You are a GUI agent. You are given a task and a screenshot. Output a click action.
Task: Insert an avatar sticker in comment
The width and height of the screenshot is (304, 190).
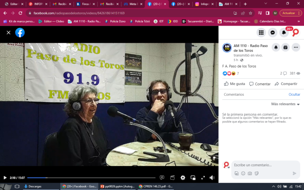pos(237,173)
